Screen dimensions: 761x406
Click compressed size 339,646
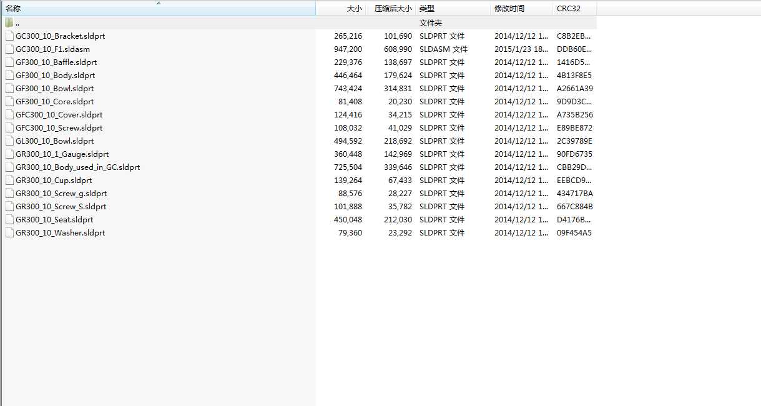398,167
